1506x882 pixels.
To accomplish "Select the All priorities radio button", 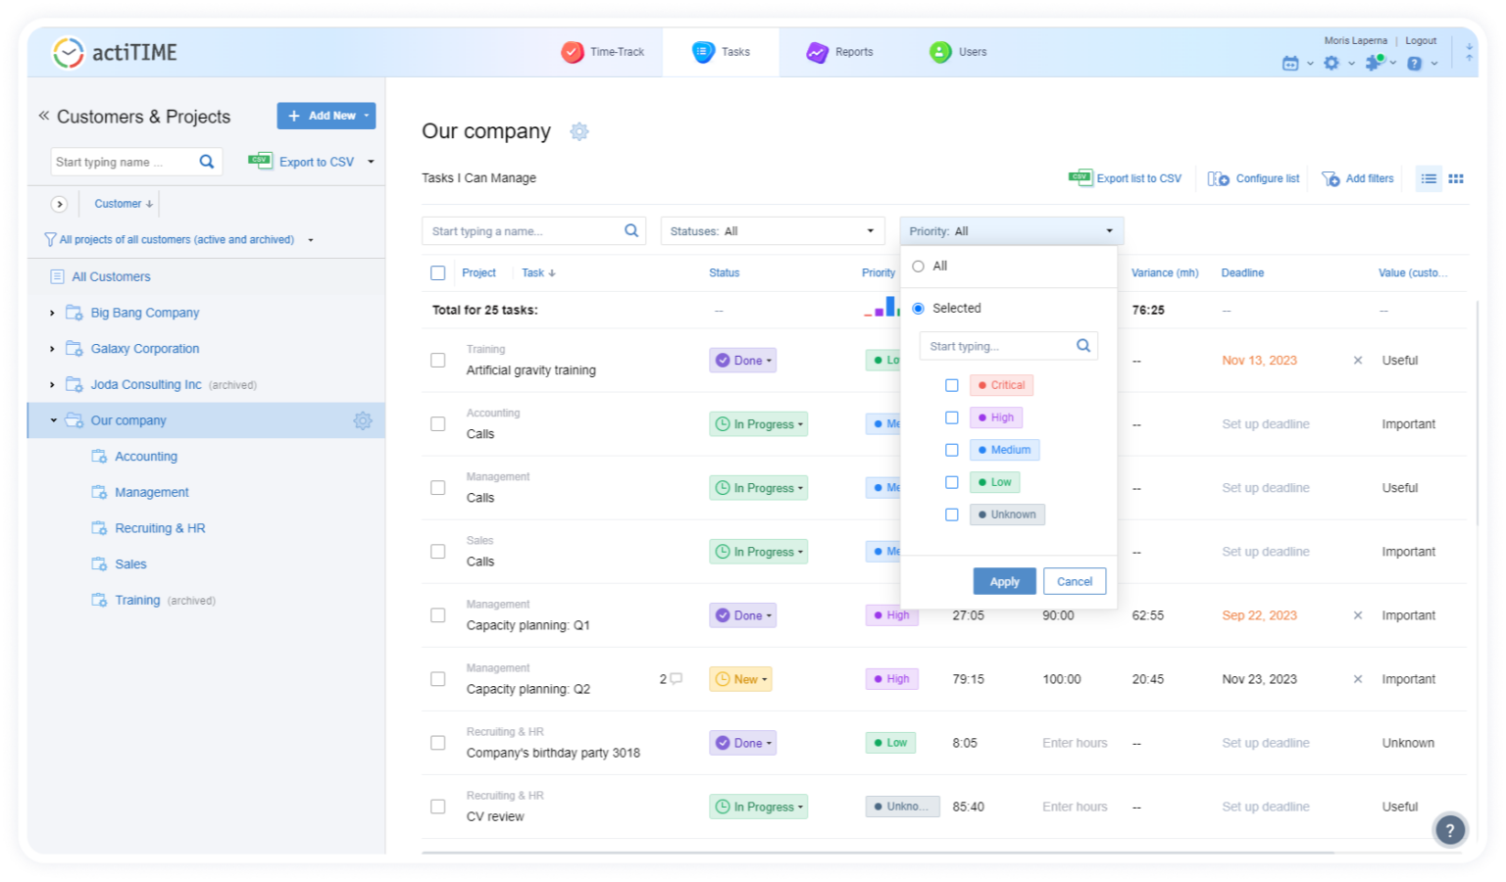I will [x=918, y=266].
